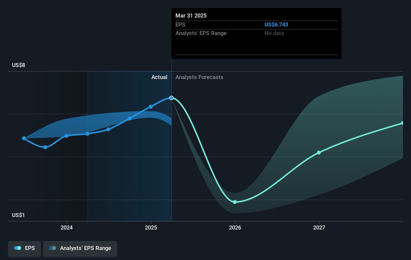The height and width of the screenshot is (260, 411).
Task: Click the US$1 y-axis label
Action: (18, 215)
